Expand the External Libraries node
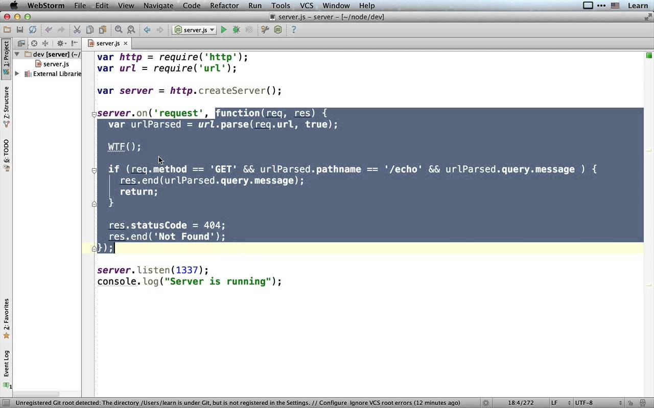Screen dimensions: 654x408 point(17,73)
